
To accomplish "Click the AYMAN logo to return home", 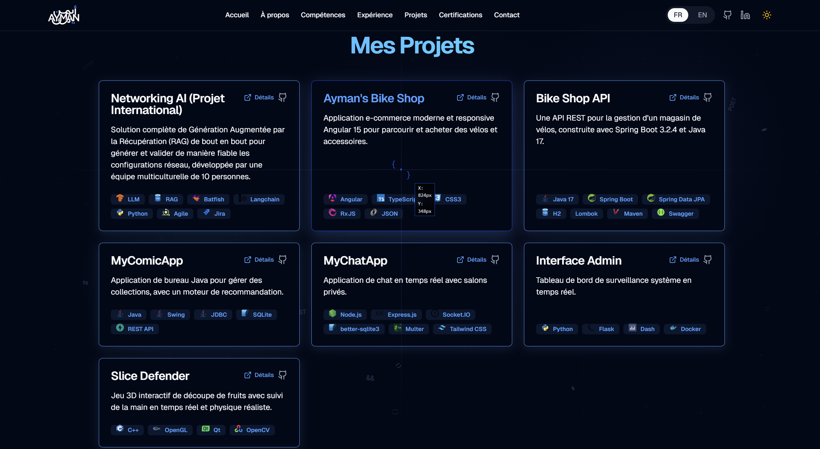I will coord(64,15).
